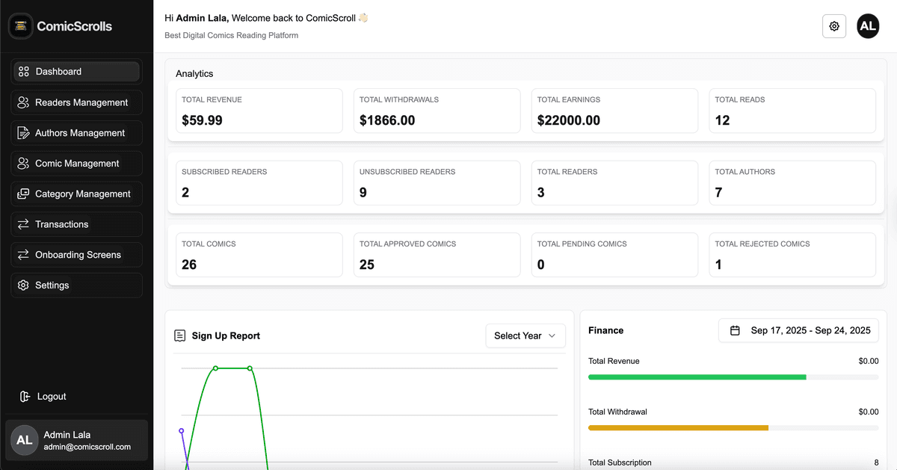This screenshot has height=470, width=897.
Task: Select the Readers Management icon in sidebar
Action: pyautogui.click(x=22, y=102)
